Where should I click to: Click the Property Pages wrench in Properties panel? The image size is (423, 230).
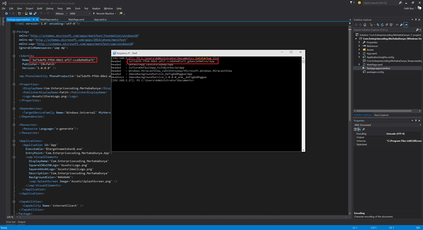coord(364,129)
